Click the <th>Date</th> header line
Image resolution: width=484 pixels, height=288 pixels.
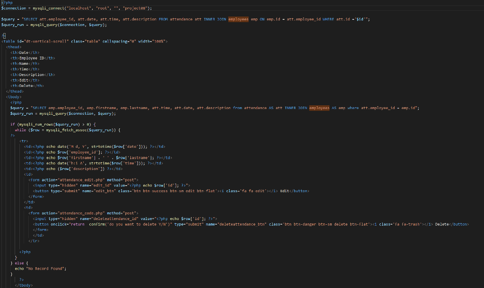[25, 52]
